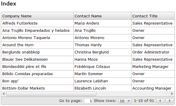Open the Show rows dropdown

(x=125, y=101)
